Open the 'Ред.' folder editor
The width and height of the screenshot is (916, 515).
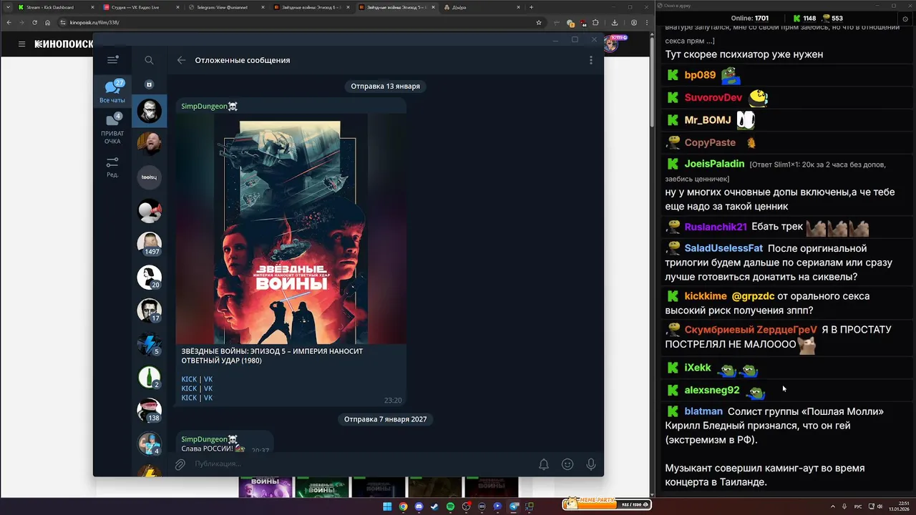(112, 167)
